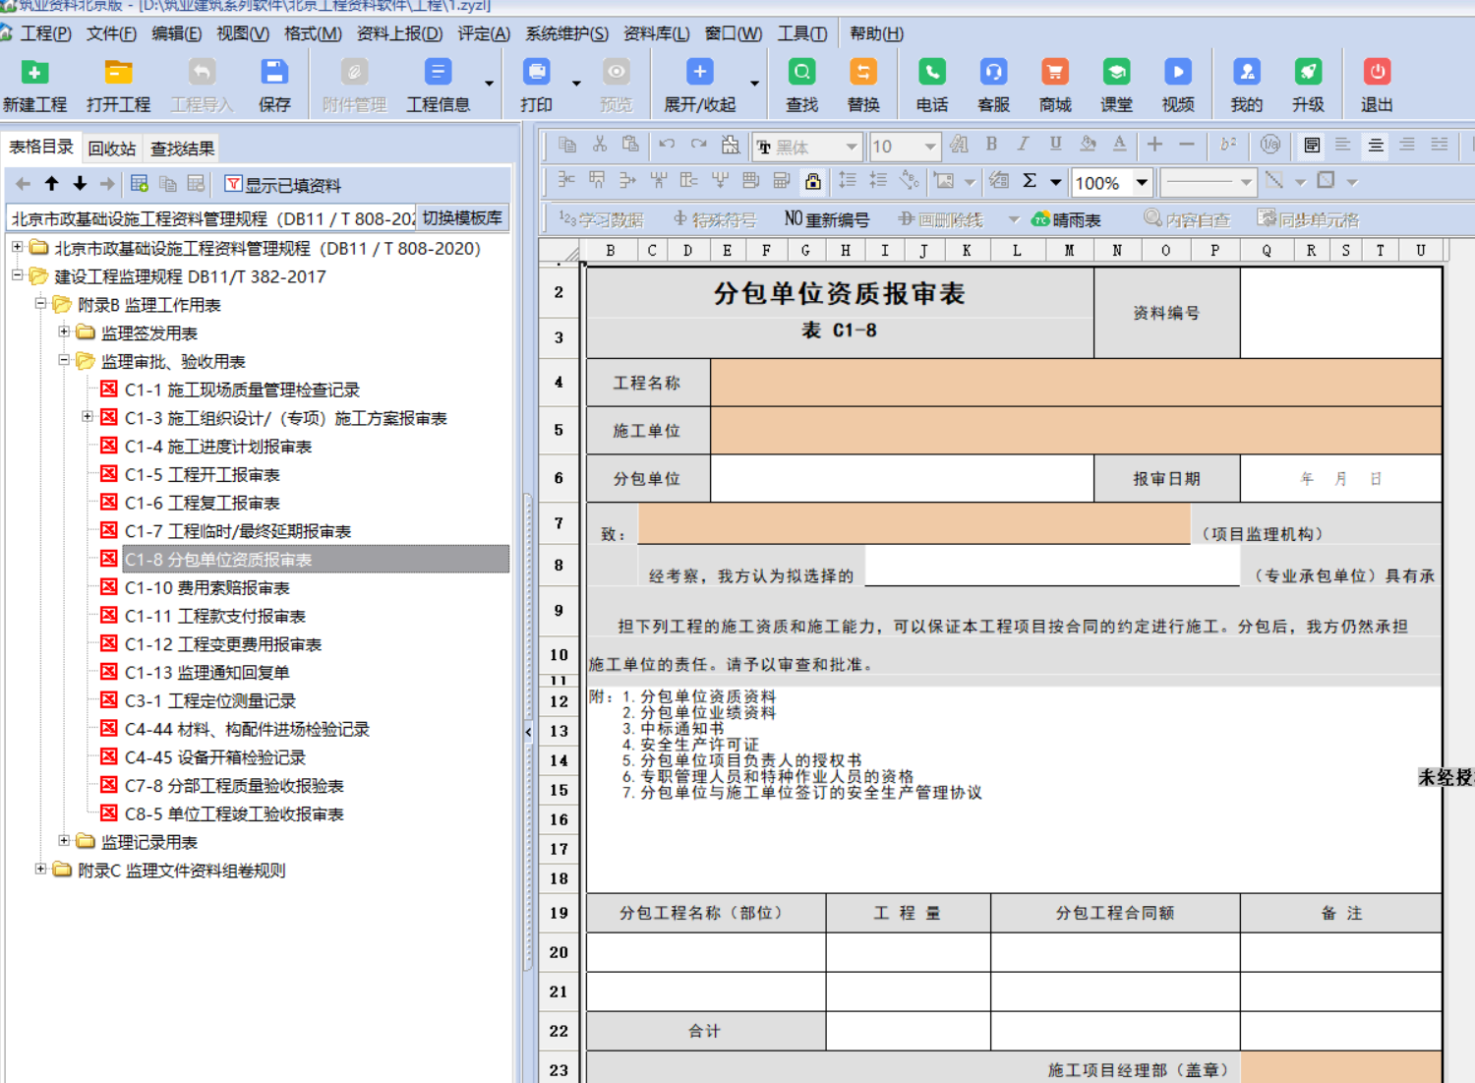Open the 编辑(E) menu
This screenshot has height=1083, width=1475.
pos(177,33)
